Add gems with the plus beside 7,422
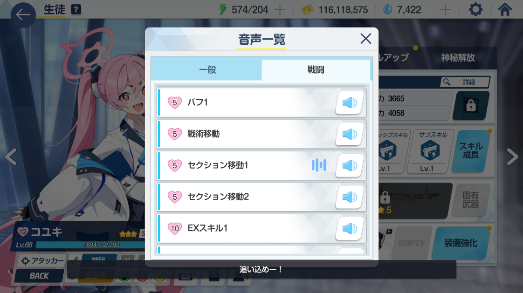Screen dimensions: 523x293 (445, 10)
